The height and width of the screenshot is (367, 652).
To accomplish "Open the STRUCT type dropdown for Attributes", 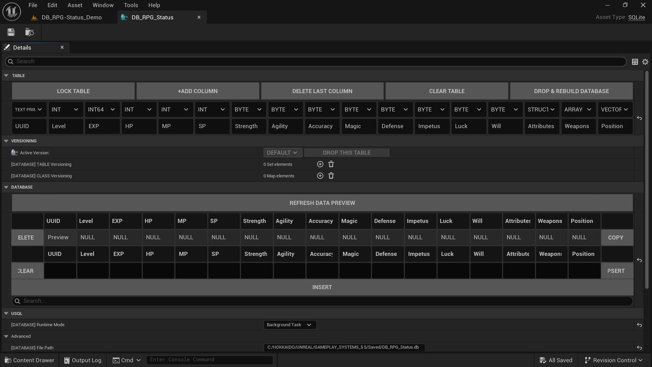I will 542,110.
